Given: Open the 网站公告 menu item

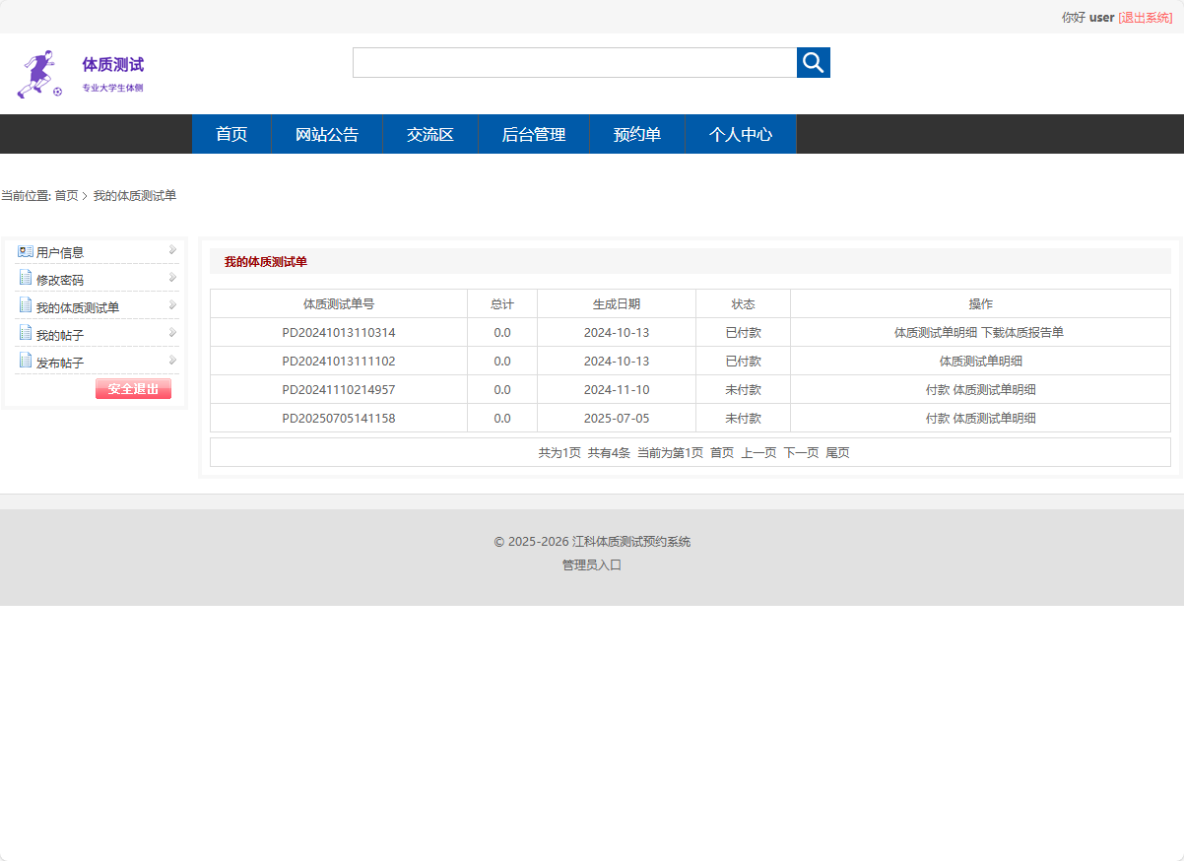Looking at the screenshot, I should pos(326,134).
